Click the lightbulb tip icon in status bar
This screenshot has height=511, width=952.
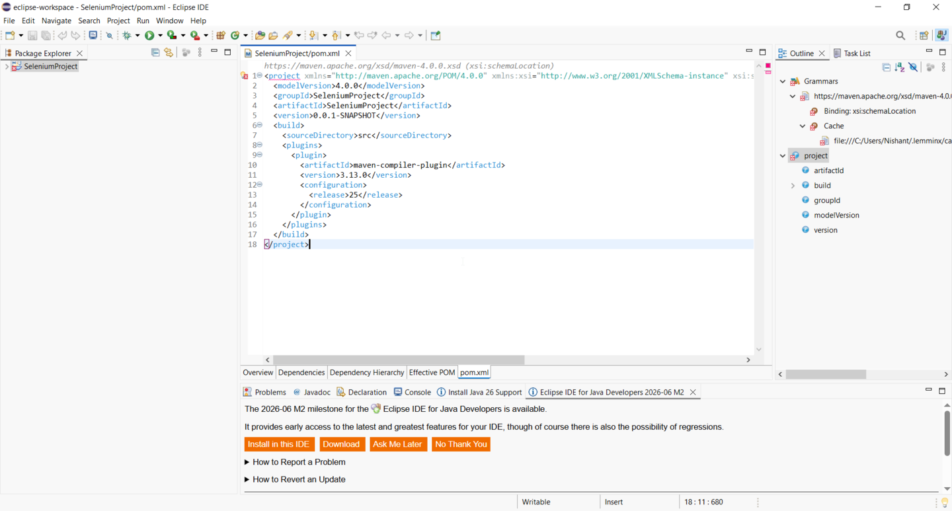point(944,502)
